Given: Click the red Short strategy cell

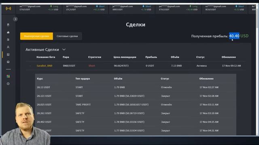Looking at the screenshot, I should pyautogui.click(x=92, y=66).
